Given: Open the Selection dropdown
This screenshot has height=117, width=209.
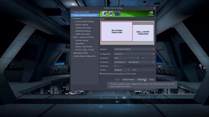Looking at the screenshot, I should click(134, 49).
